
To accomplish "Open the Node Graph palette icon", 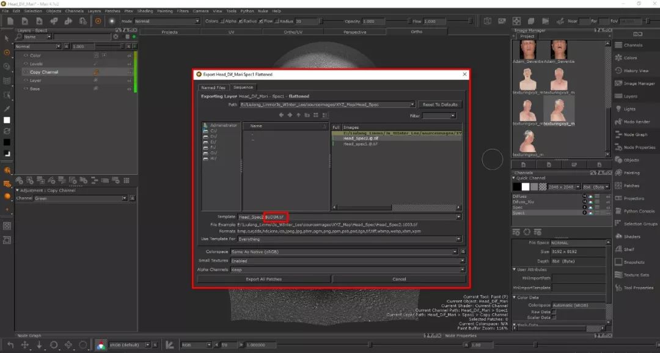I will [618, 134].
